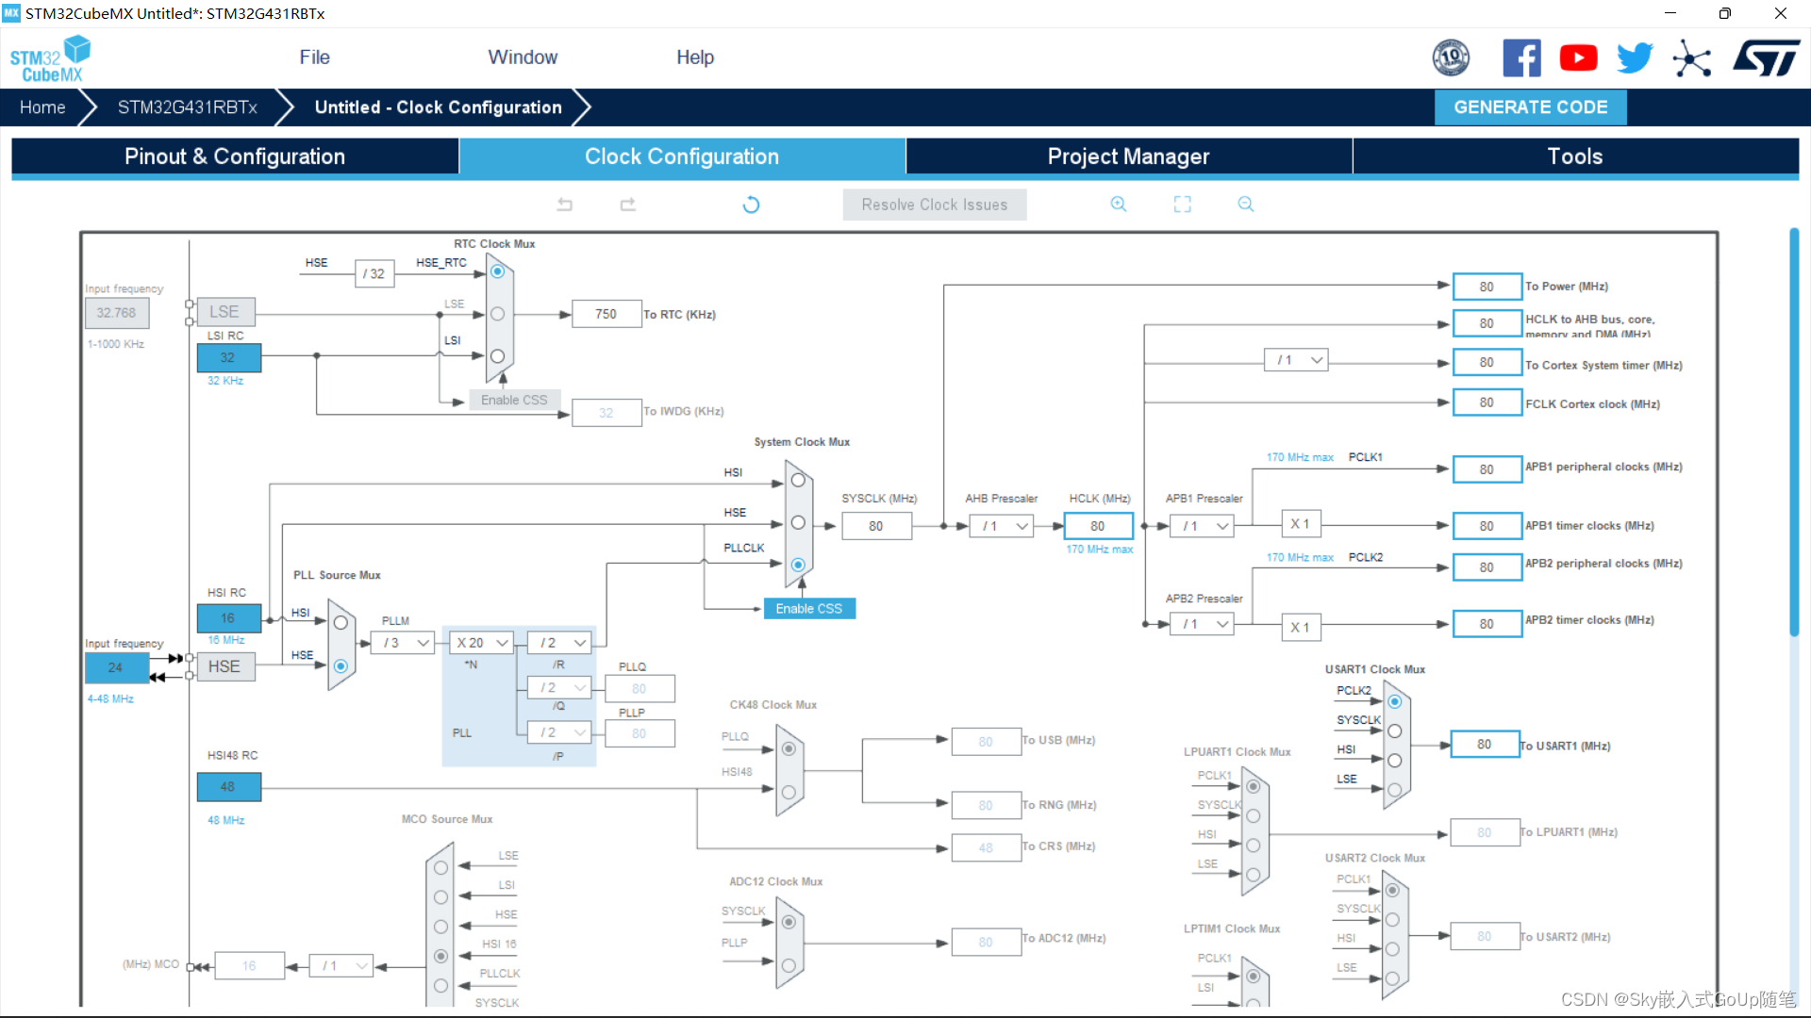Zoom in on the clock diagram
Viewport: 1811px width, 1018px height.
point(1119,205)
